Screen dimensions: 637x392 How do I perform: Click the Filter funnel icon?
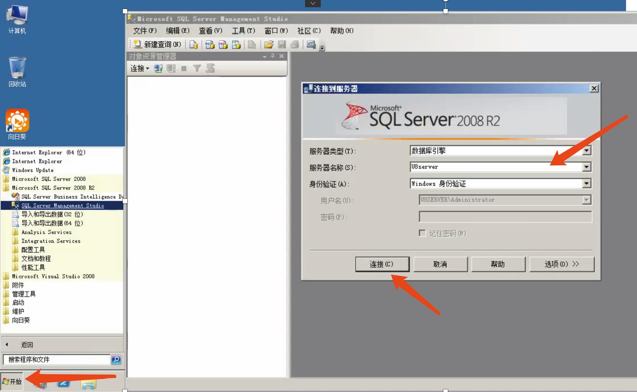point(197,69)
